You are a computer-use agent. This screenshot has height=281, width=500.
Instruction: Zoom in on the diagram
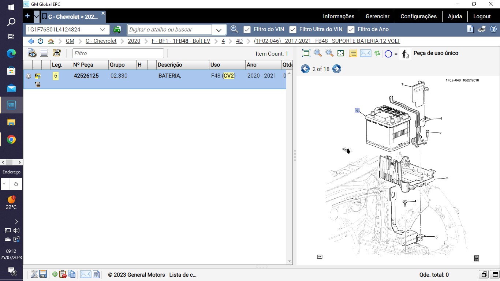click(x=318, y=53)
